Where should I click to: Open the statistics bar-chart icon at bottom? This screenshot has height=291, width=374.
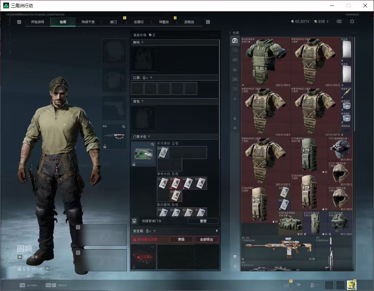[x=286, y=285]
